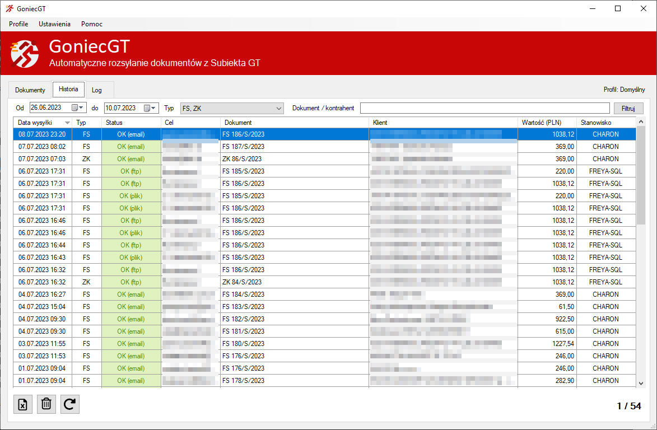The width and height of the screenshot is (657, 430).
Task: Click document cell ZK 86/S/2023
Action: [295, 159]
